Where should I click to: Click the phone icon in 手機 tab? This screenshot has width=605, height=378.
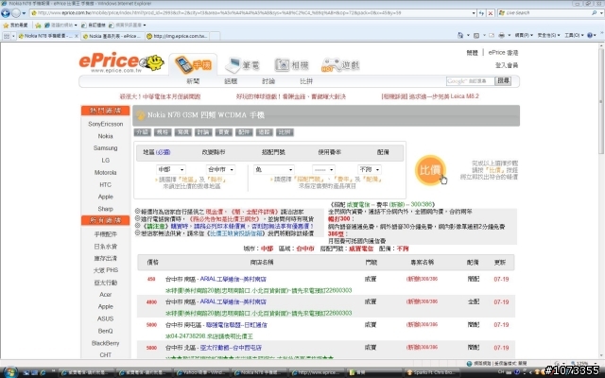click(x=183, y=64)
